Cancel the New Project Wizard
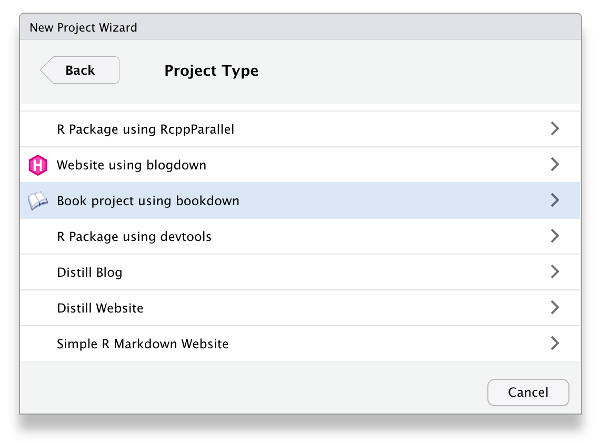Screen dimensions: 600x443 pos(528,392)
